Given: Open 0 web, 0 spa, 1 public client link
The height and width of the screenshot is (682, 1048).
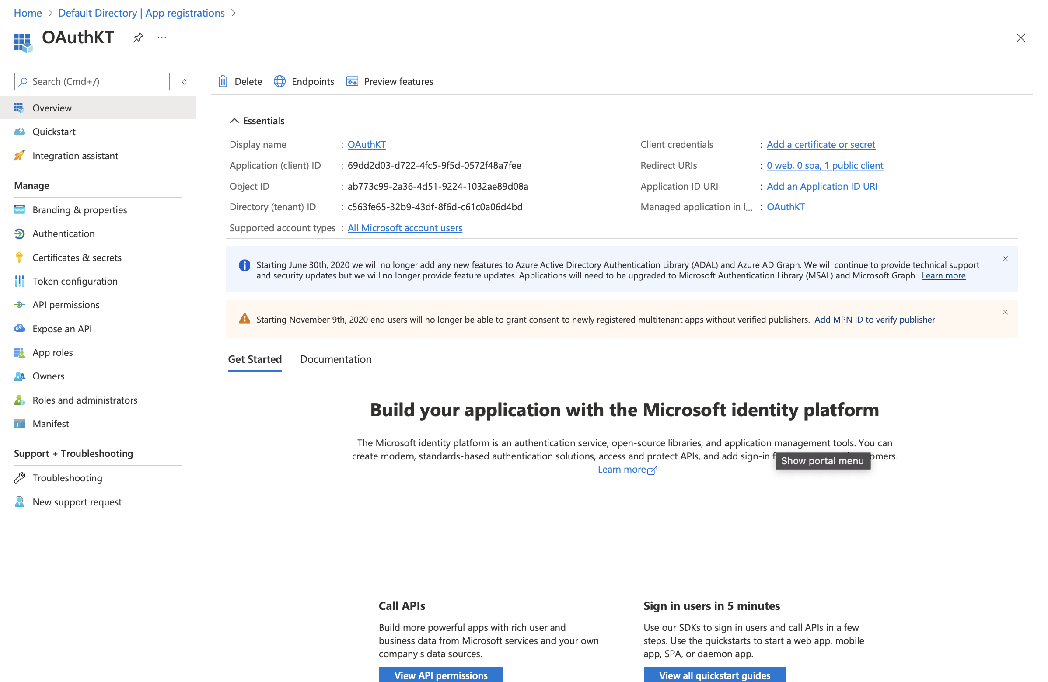Looking at the screenshot, I should (825, 165).
